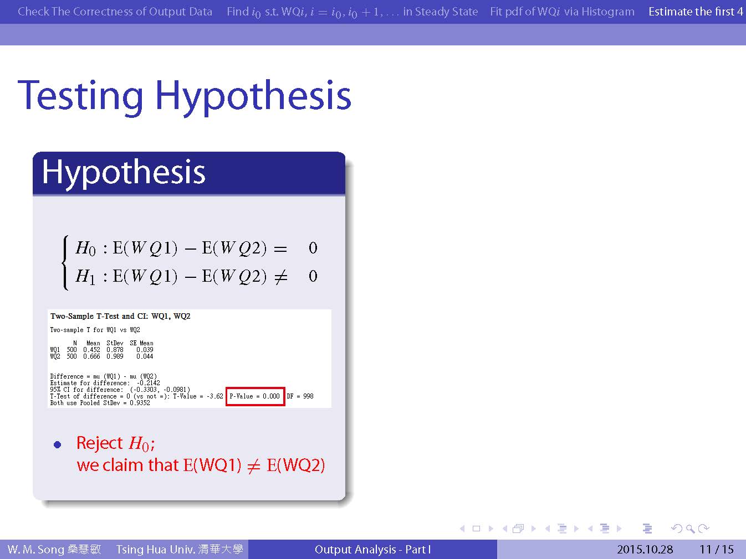Click 'Output Analysis - Part I' footer title
Image resolution: width=746 pixels, height=559 pixels.
click(x=372, y=549)
